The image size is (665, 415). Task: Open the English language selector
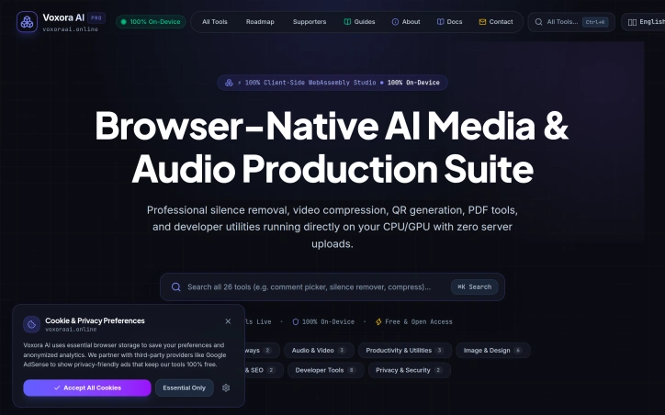pos(643,22)
